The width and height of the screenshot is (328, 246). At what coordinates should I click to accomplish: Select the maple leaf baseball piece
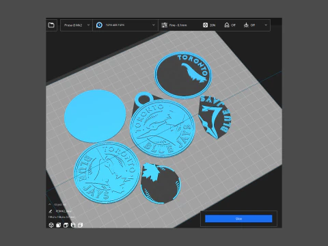click(161, 183)
